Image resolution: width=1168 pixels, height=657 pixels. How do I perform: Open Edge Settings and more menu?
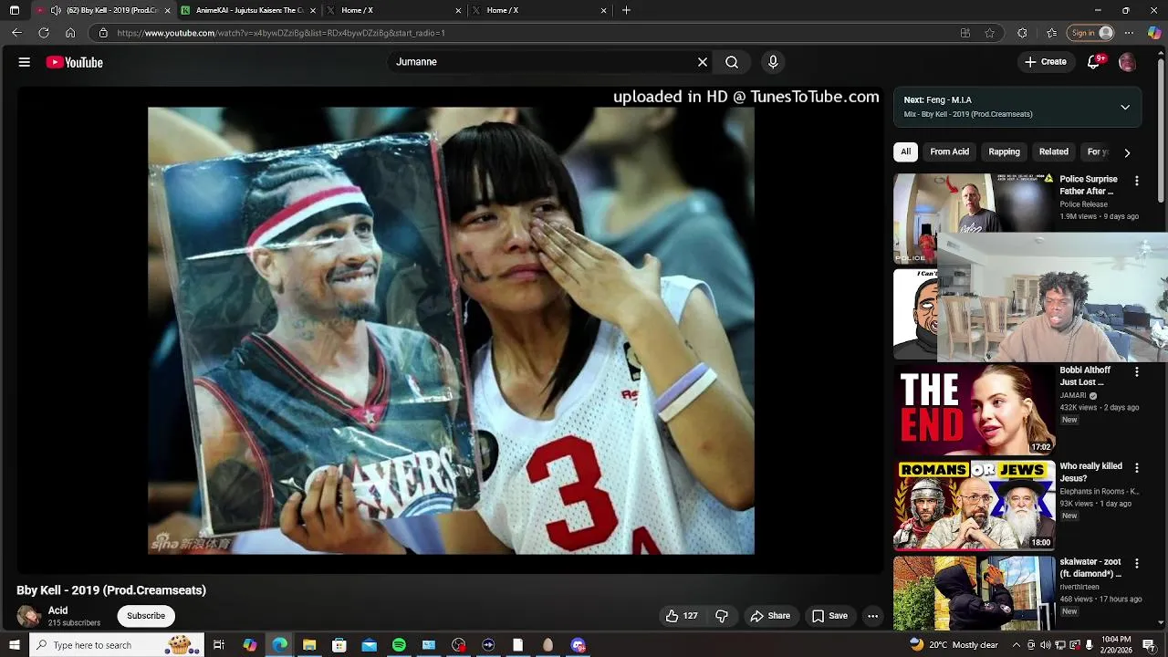(x=1129, y=33)
